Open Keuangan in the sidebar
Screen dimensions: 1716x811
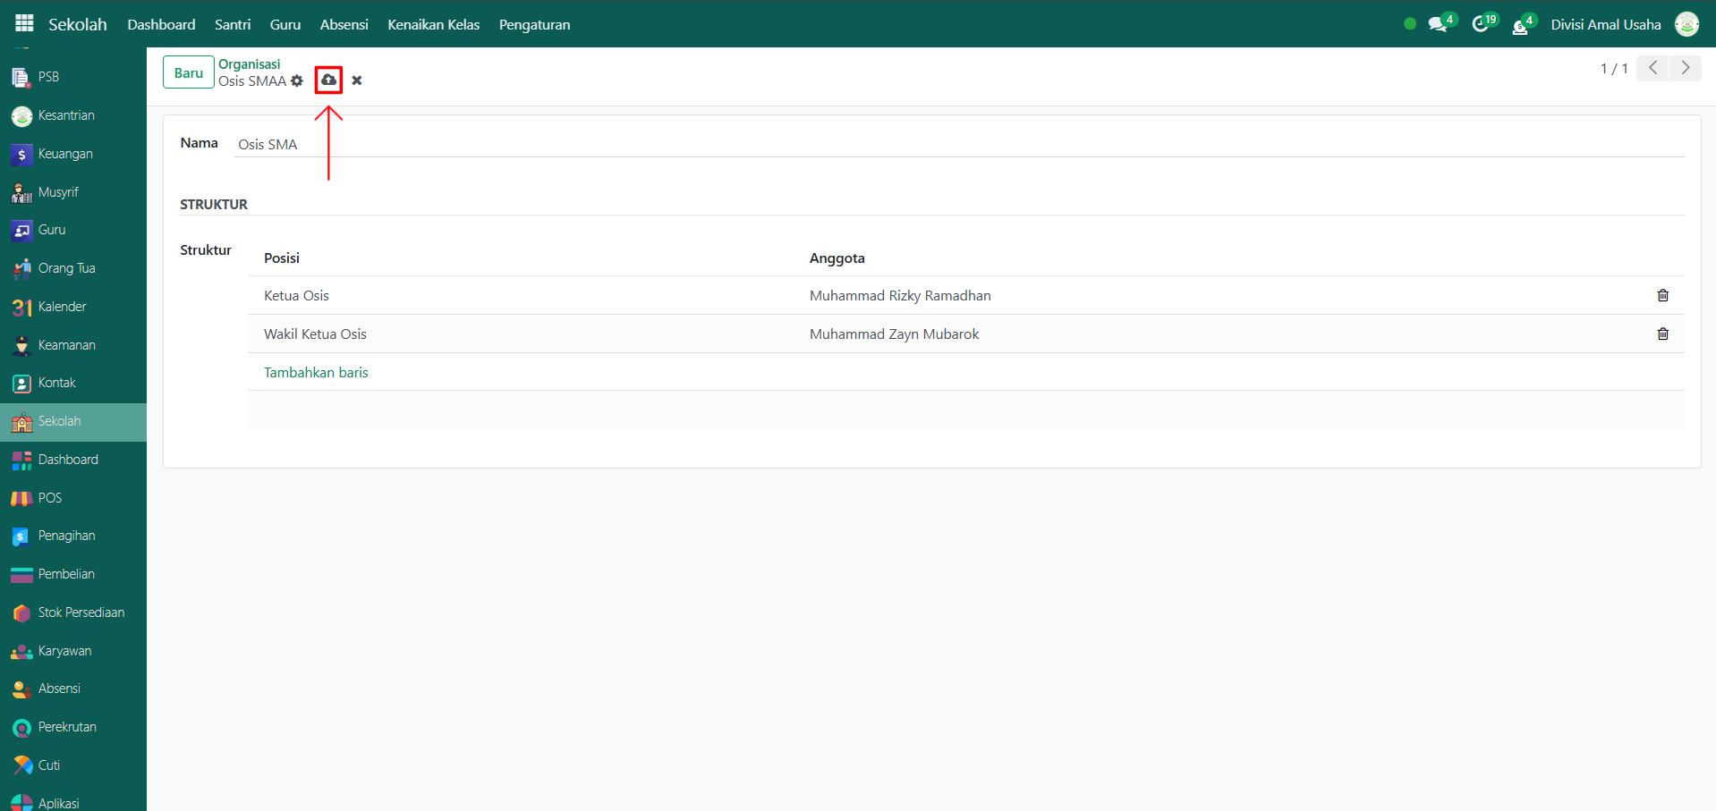click(65, 154)
